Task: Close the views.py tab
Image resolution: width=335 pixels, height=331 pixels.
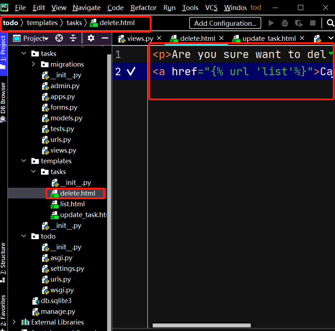Action: tap(159, 38)
